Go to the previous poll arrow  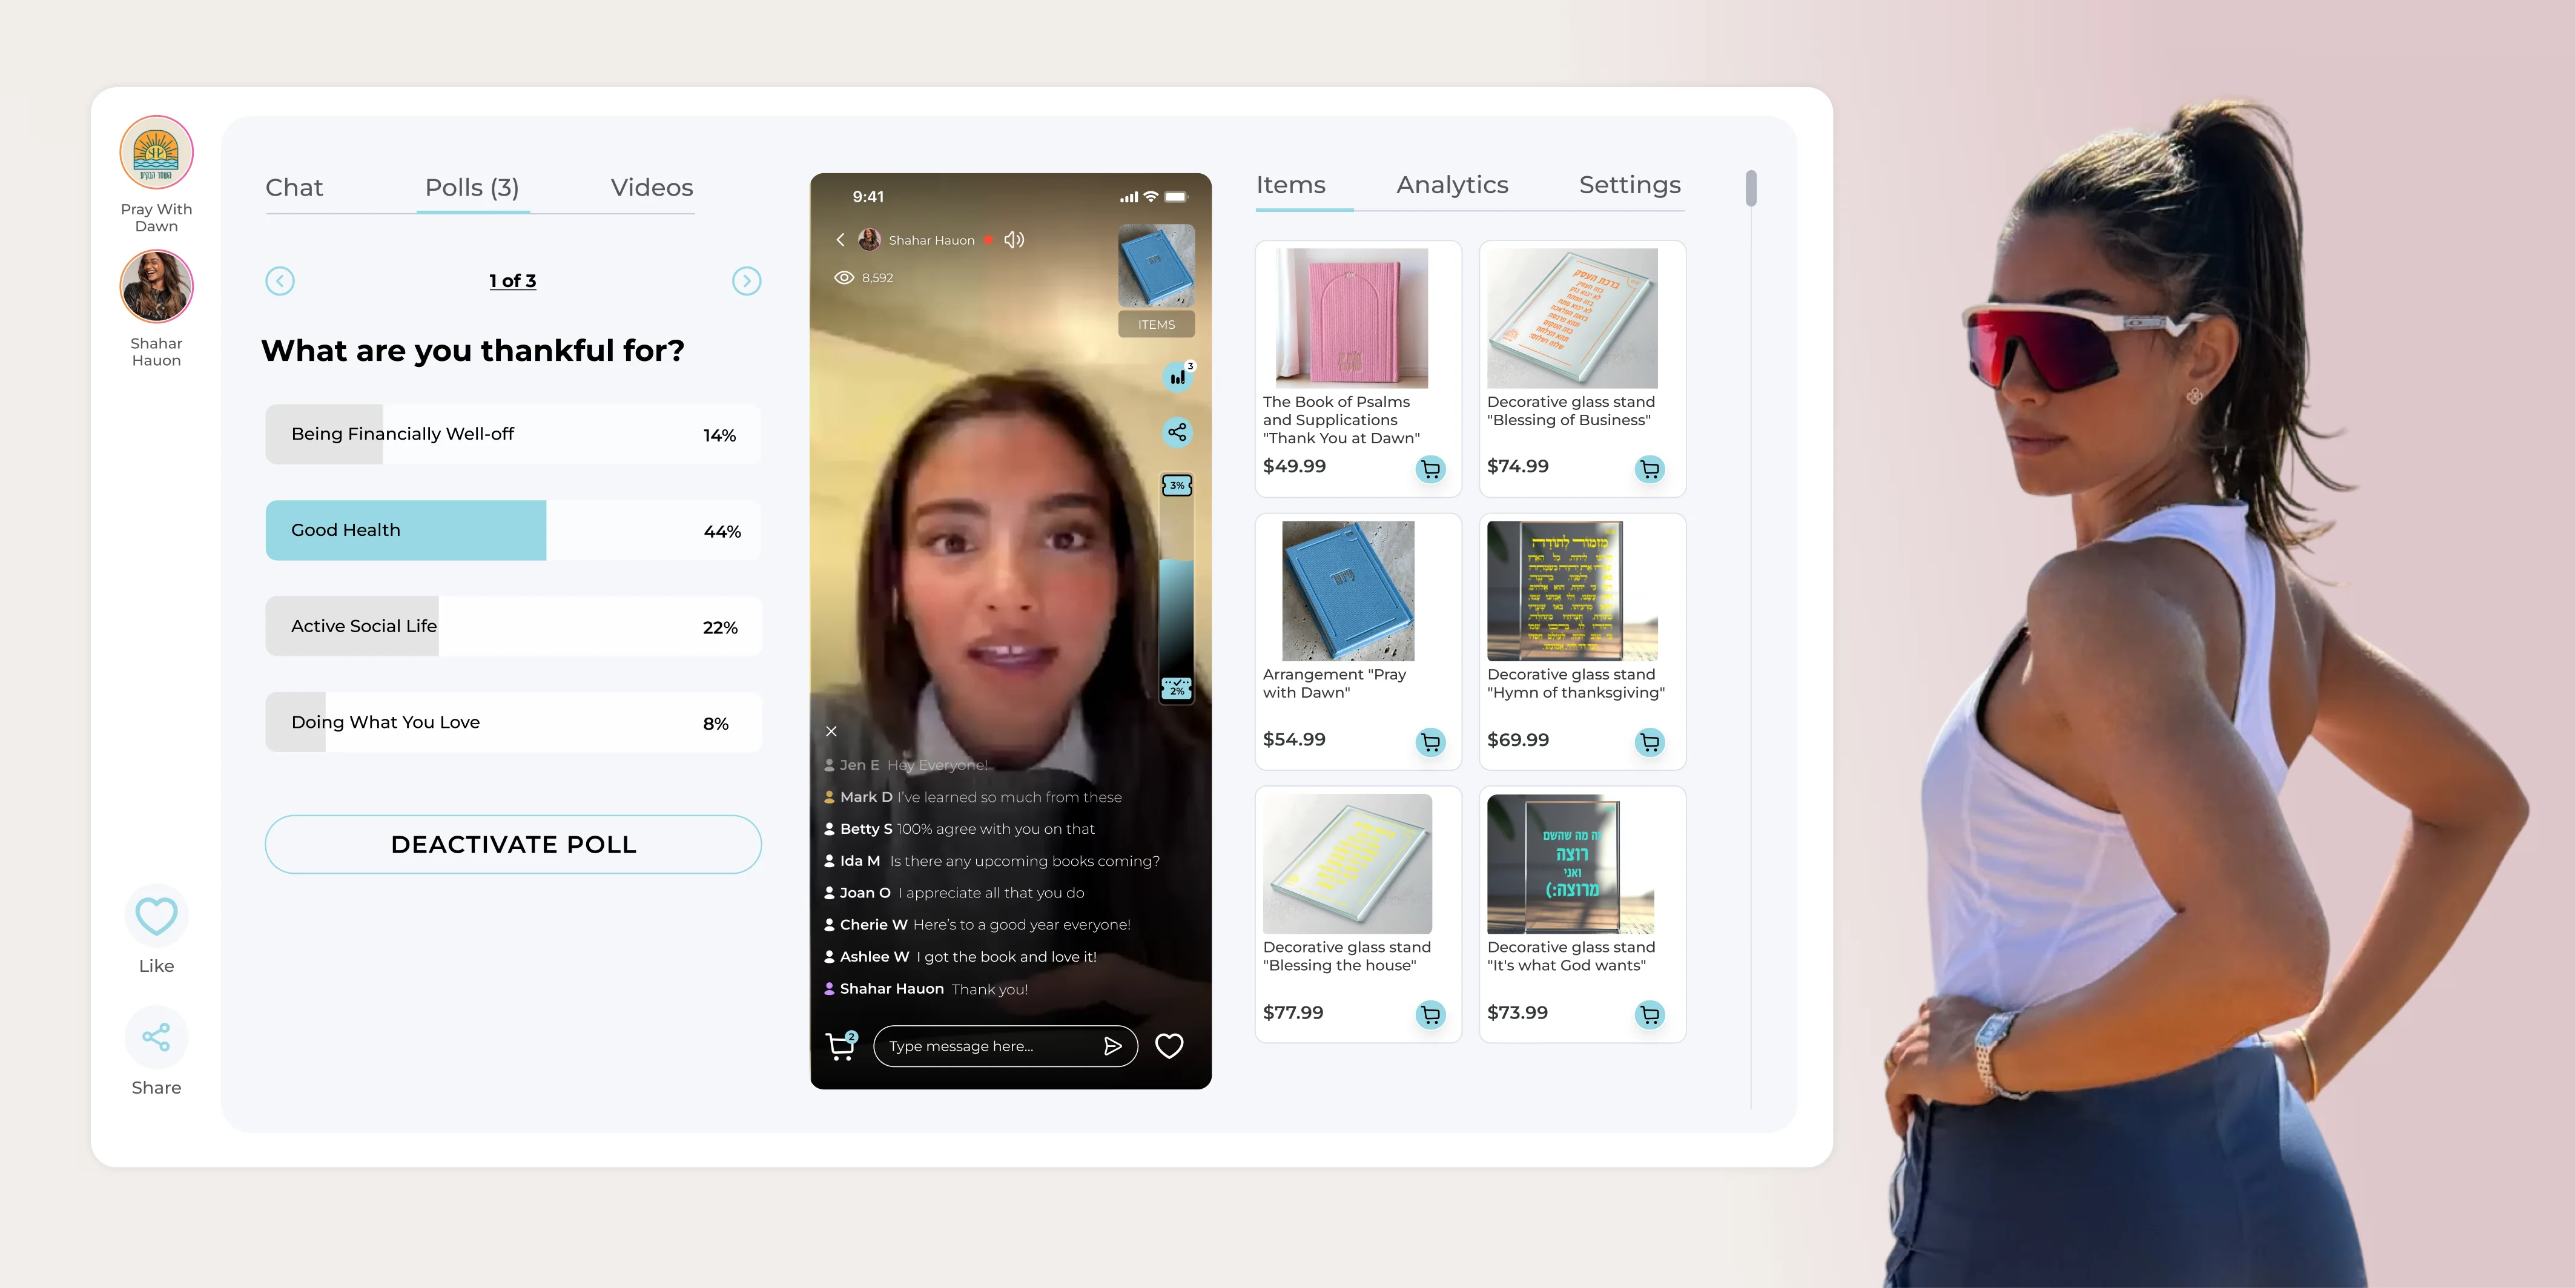click(x=280, y=281)
